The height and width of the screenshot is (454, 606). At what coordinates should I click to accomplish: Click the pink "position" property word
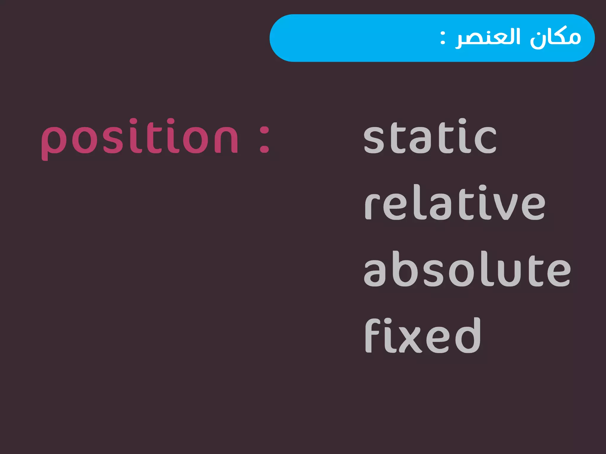click(140, 139)
